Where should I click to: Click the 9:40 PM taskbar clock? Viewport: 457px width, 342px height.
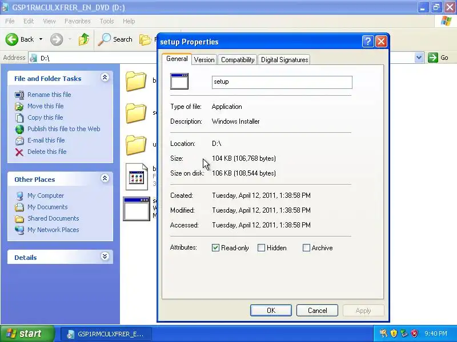pos(436,333)
